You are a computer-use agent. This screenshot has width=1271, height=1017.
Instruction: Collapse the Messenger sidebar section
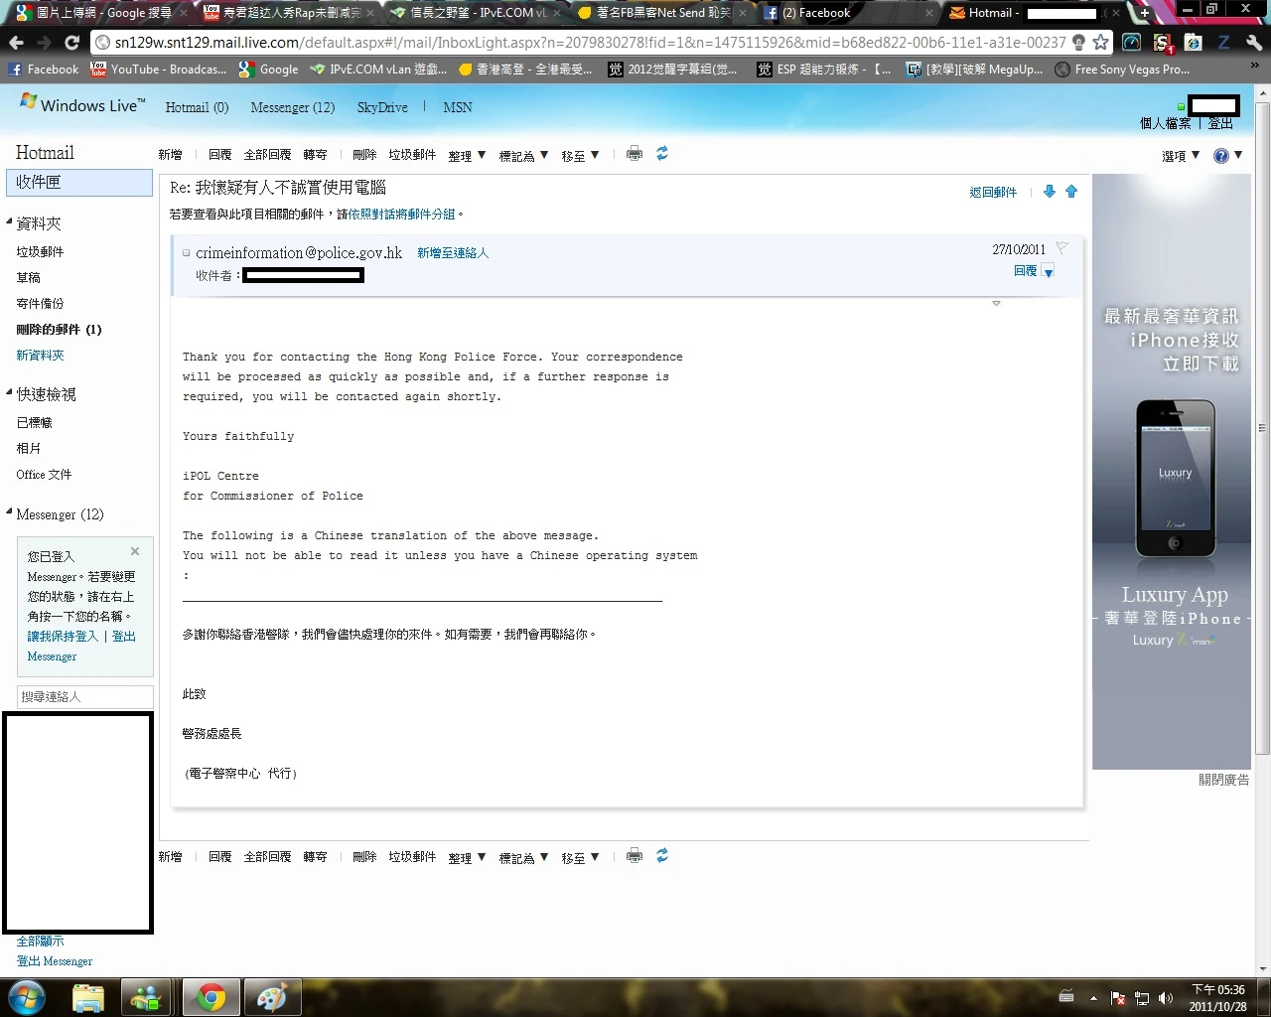(x=10, y=513)
